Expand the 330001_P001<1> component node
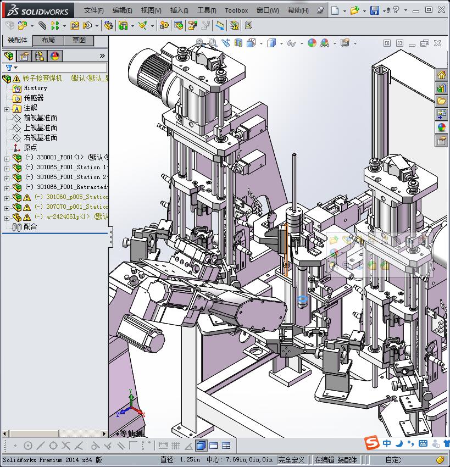The image size is (450, 467). 7,158
